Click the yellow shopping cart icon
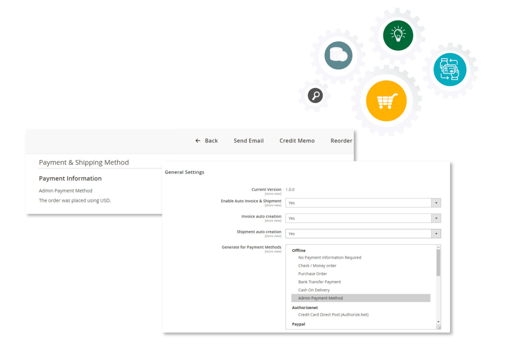 386,101
